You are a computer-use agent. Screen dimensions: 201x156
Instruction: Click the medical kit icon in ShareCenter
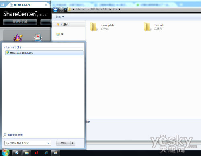click(38, 37)
